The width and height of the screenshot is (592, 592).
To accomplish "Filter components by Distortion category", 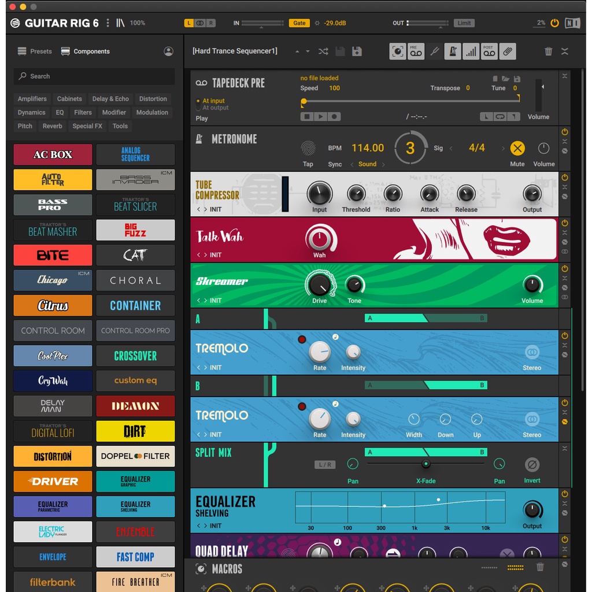I will [x=153, y=99].
